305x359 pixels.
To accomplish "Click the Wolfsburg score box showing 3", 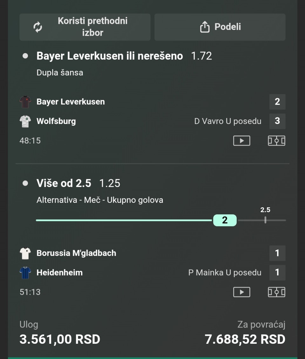I will [277, 121].
